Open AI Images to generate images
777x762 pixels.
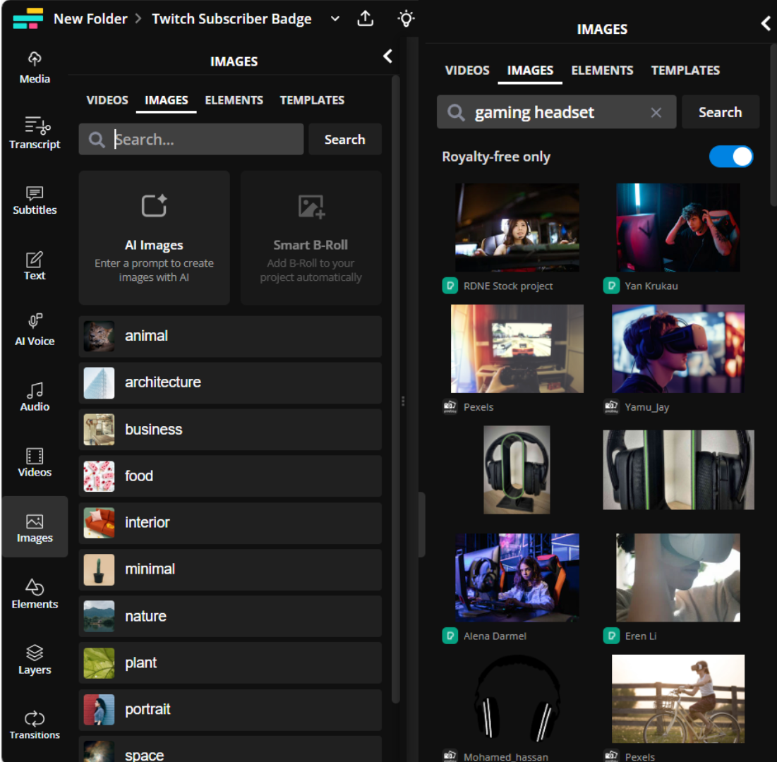154,237
